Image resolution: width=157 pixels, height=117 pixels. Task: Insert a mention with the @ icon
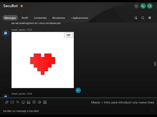point(40,102)
